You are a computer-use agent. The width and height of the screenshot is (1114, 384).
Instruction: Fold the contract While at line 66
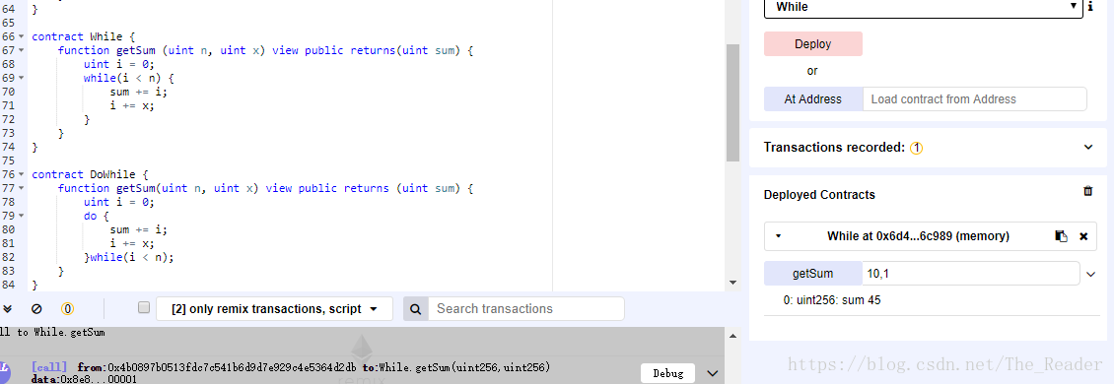pyautogui.click(x=22, y=36)
